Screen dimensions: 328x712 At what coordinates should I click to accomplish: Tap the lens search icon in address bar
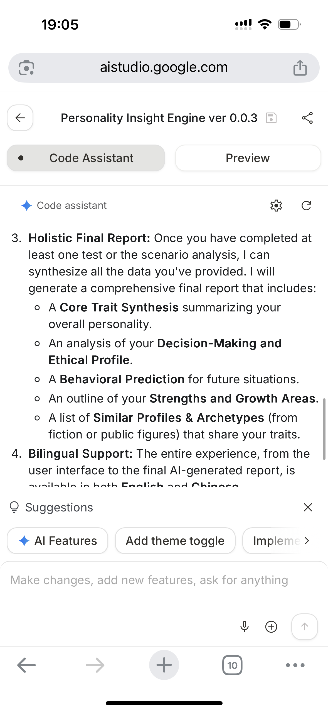(x=26, y=68)
